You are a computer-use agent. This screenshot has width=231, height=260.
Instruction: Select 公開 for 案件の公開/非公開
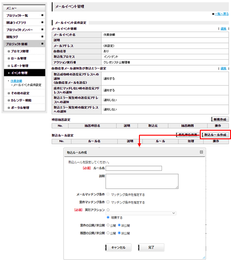pyautogui.click(x=108, y=225)
